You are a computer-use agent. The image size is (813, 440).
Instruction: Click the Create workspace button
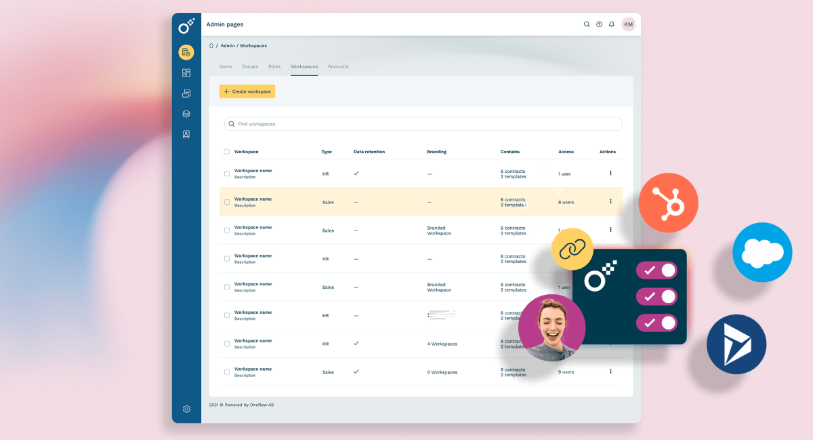[x=247, y=92]
